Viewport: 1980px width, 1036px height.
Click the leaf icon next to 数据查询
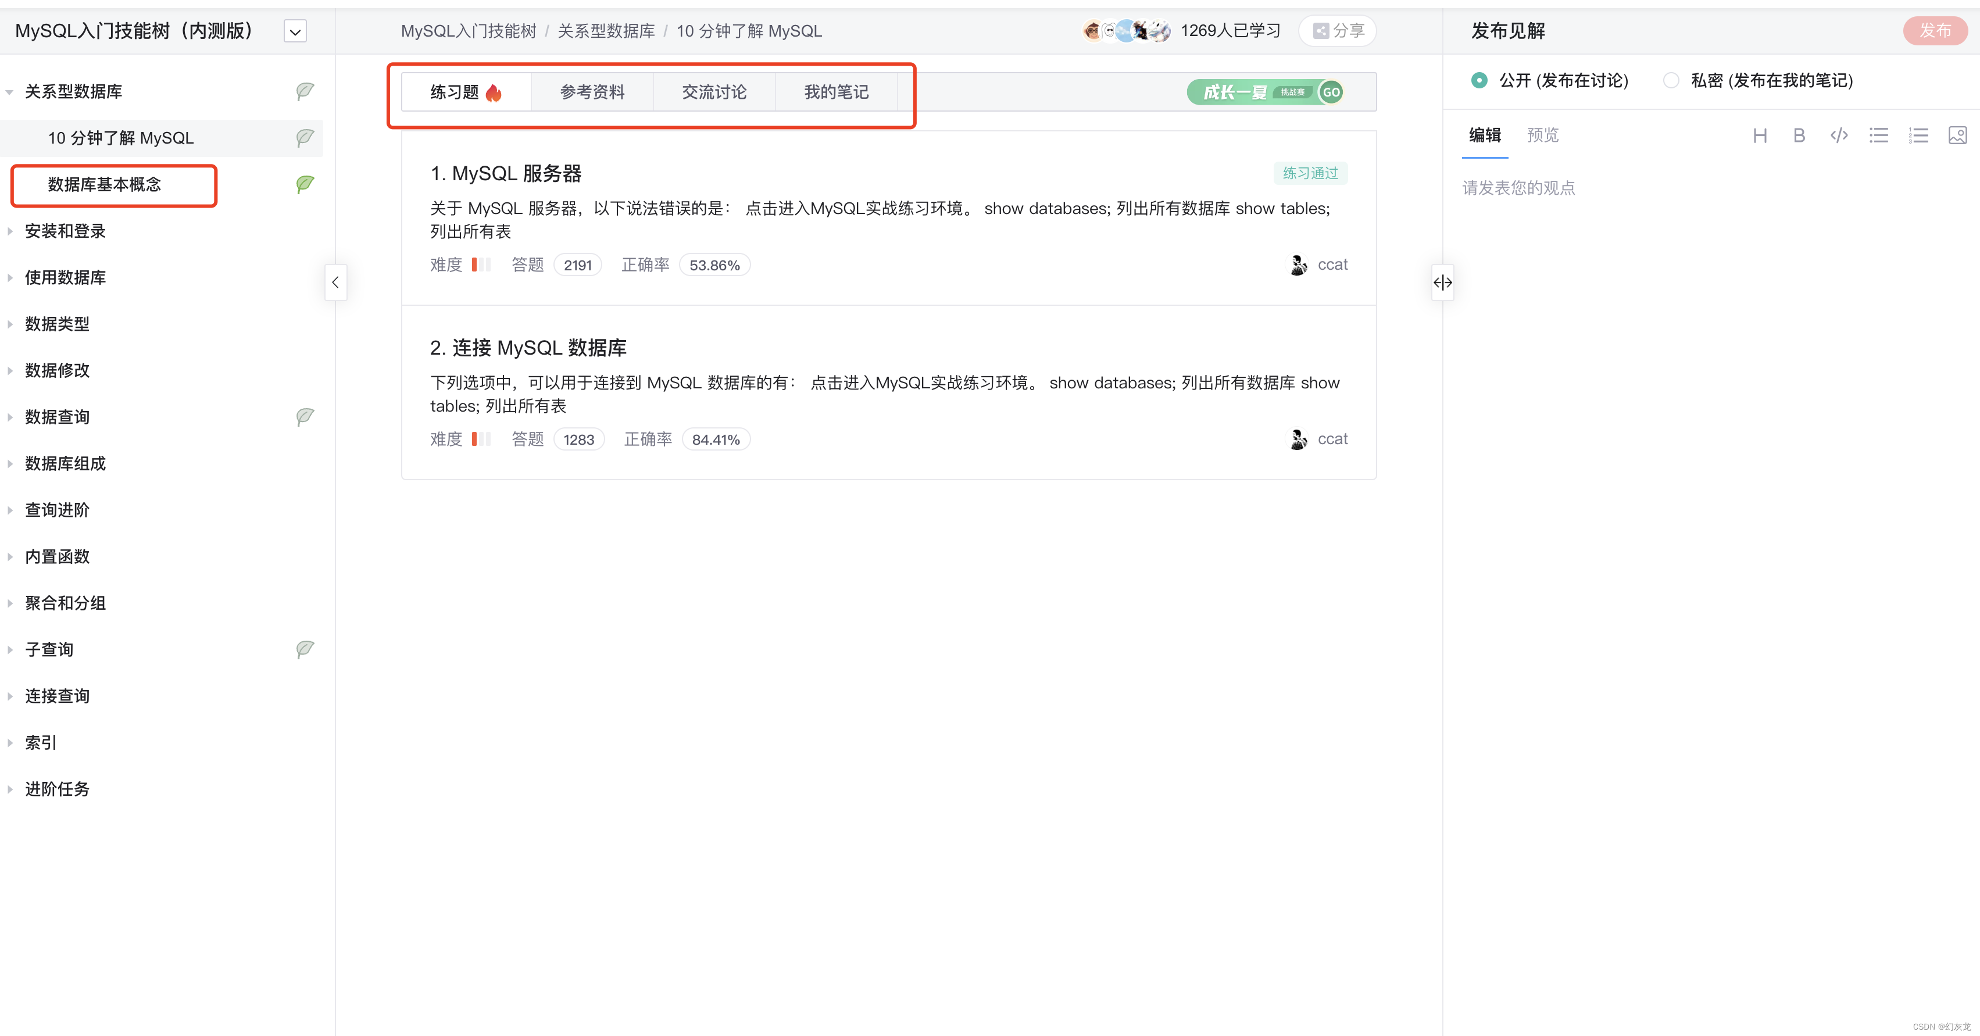point(305,417)
